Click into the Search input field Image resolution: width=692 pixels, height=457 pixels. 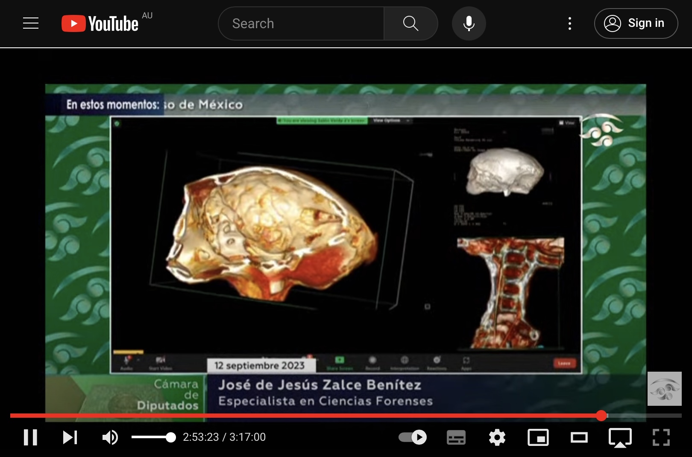click(x=301, y=23)
